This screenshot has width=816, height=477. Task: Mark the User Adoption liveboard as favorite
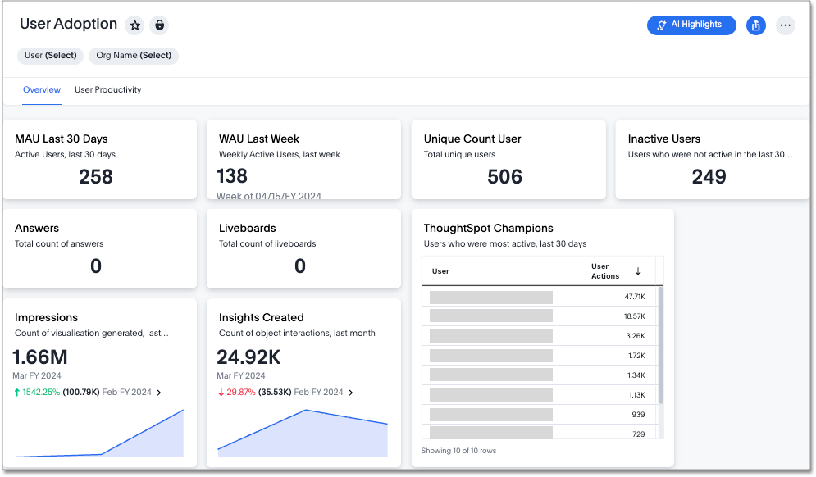coord(134,25)
